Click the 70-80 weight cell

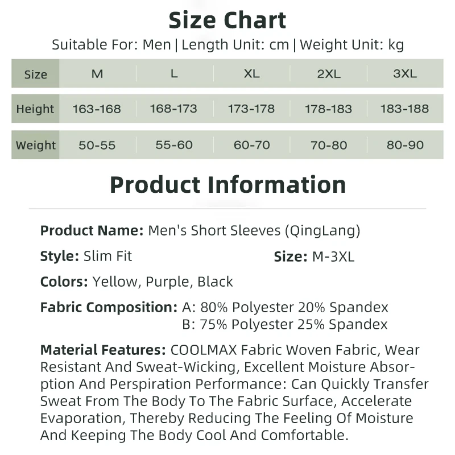coord(329,145)
